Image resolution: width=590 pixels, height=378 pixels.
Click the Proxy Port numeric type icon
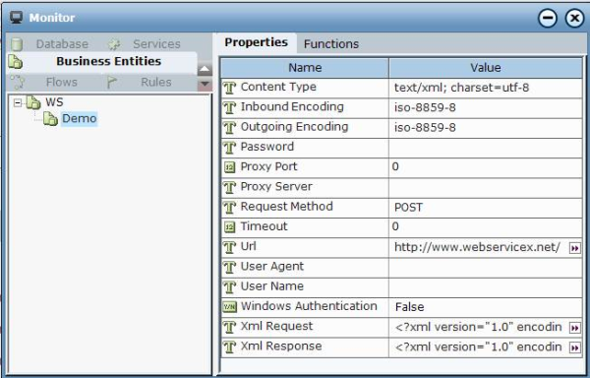tap(229, 166)
